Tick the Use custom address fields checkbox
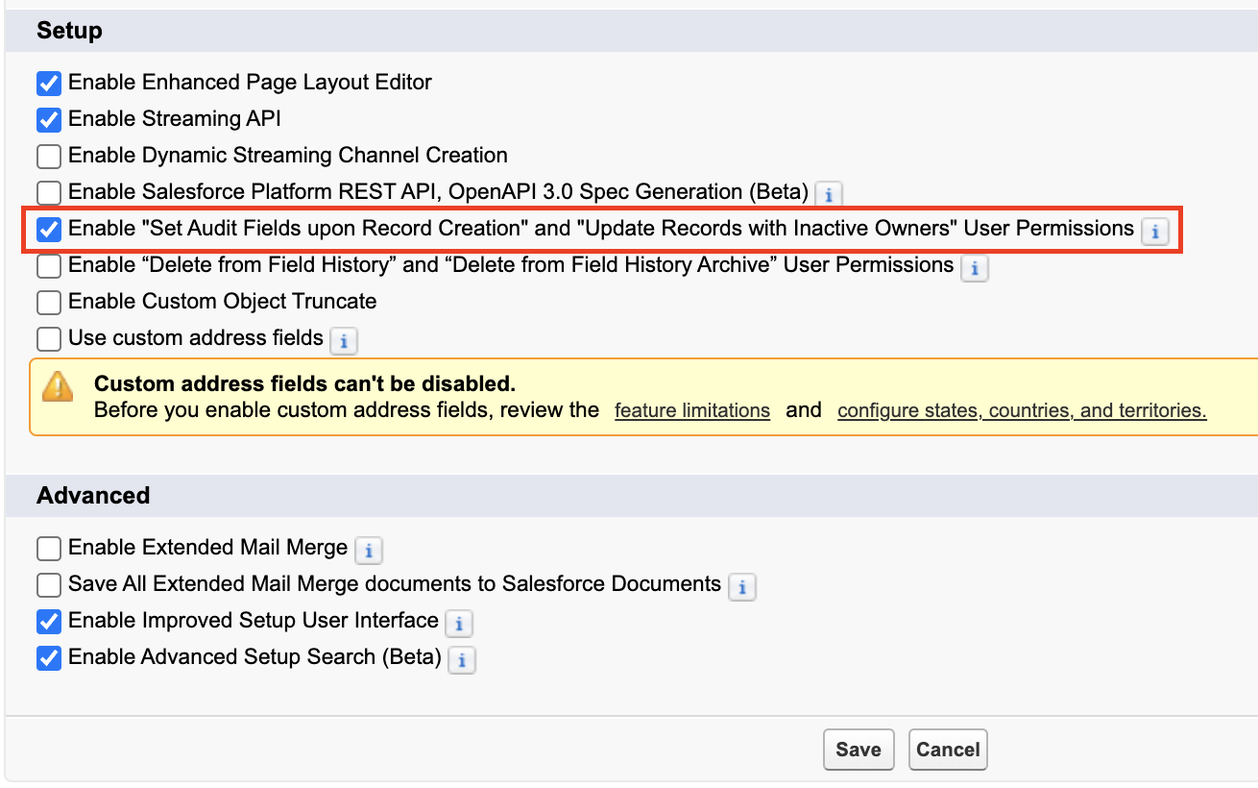1258x788 pixels. tap(49, 339)
